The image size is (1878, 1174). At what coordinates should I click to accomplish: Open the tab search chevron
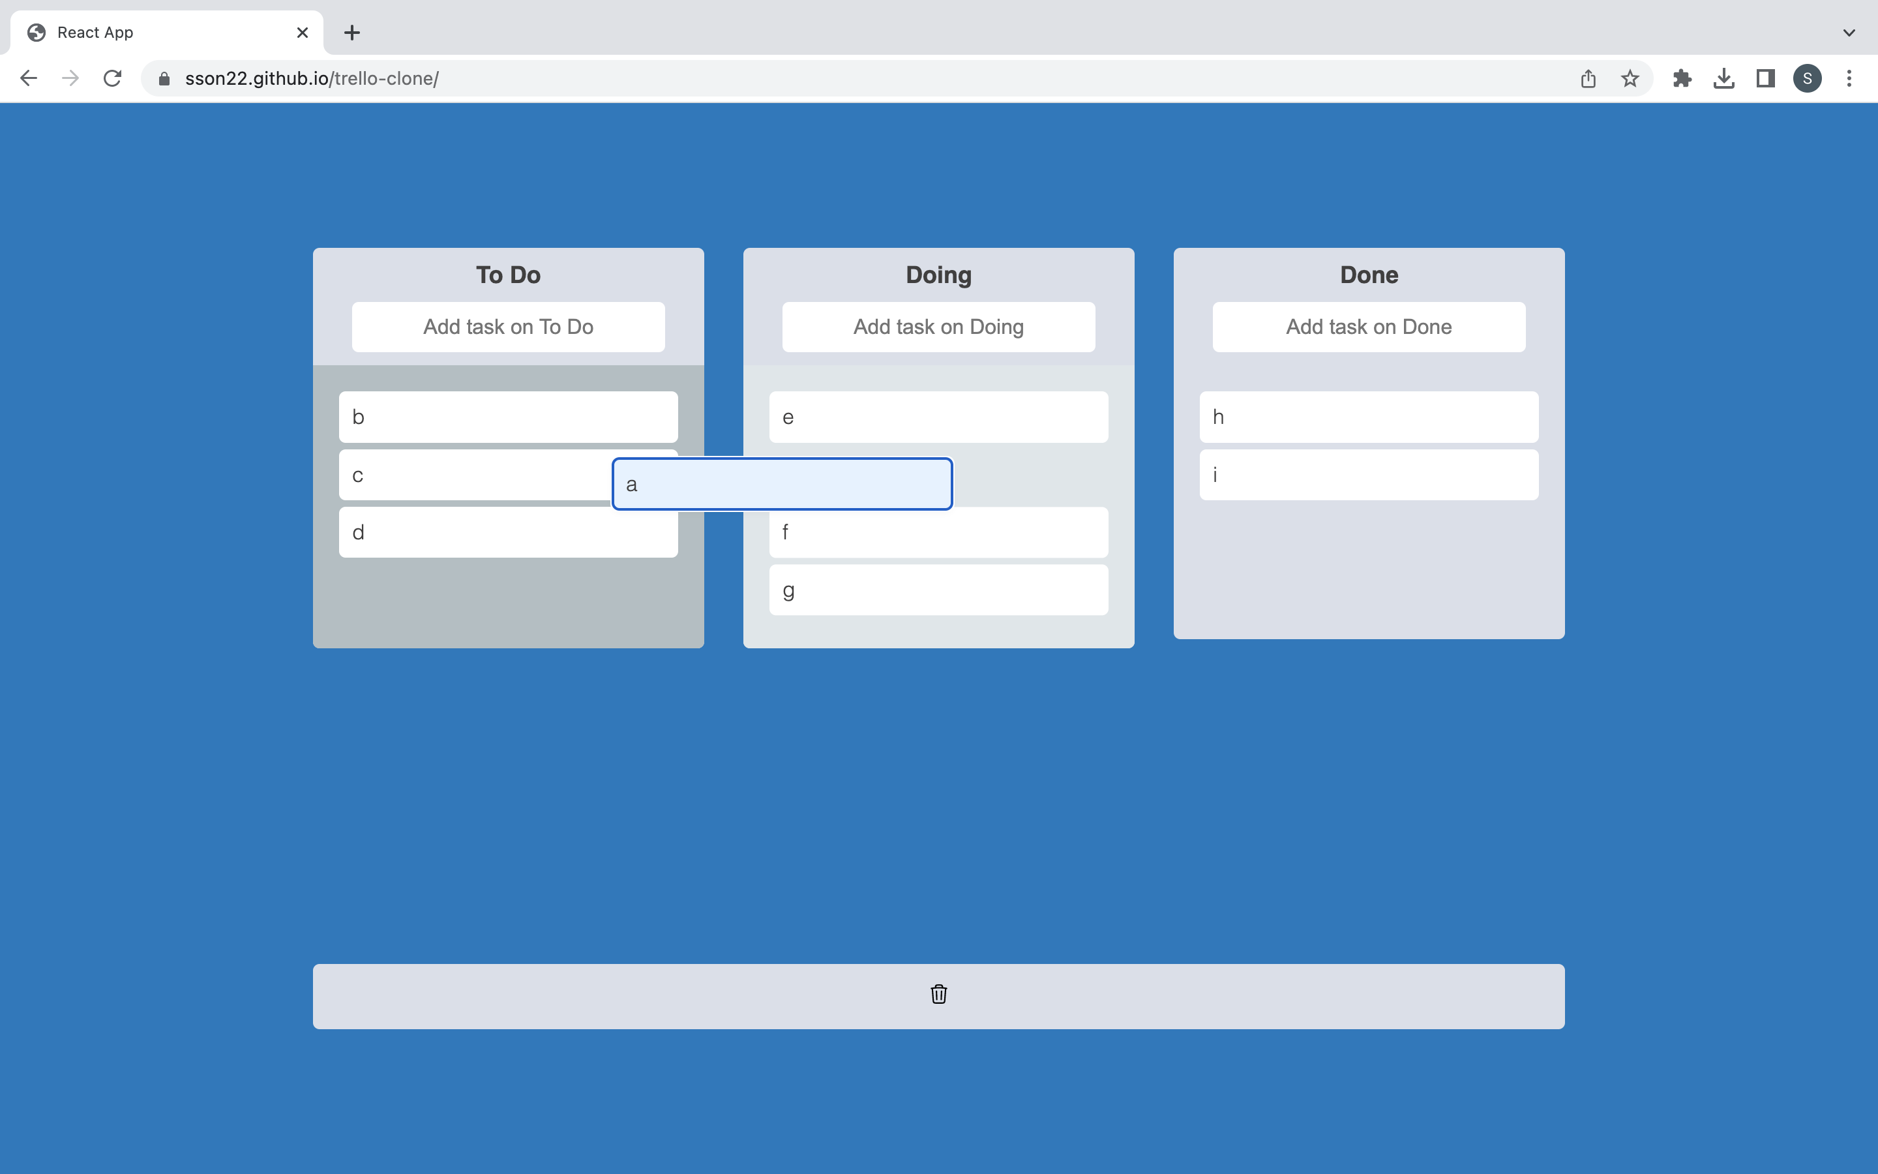[1849, 32]
